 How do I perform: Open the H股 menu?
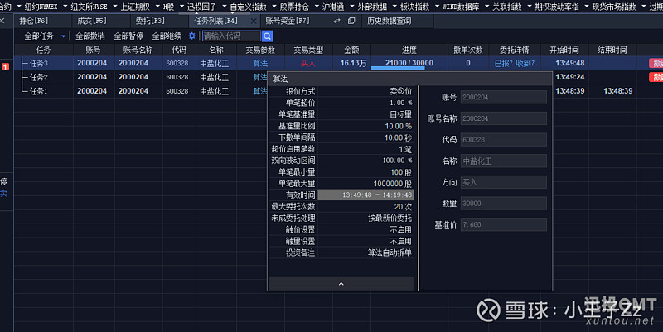[169, 7]
